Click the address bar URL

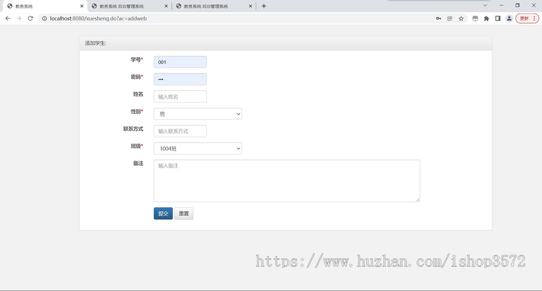[98, 18]
